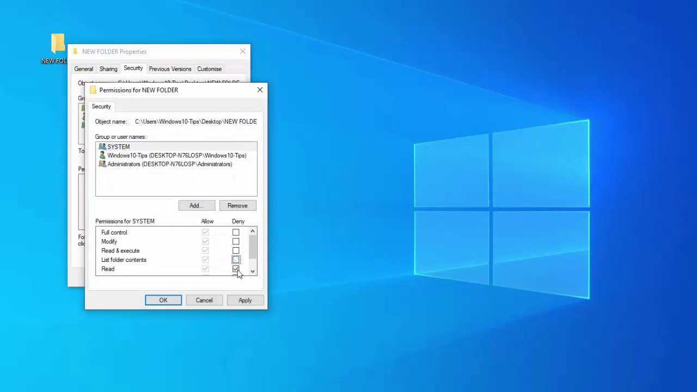
Task: Select Windows10-Tips user icon in list
Action: 102,155
